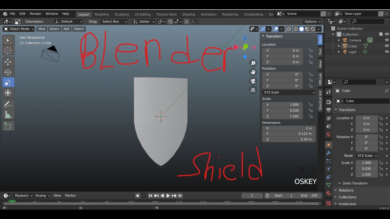The width and height of the screenshot is (390, 219).
Task: Select the Cursor tool
Action: (8, 50)
